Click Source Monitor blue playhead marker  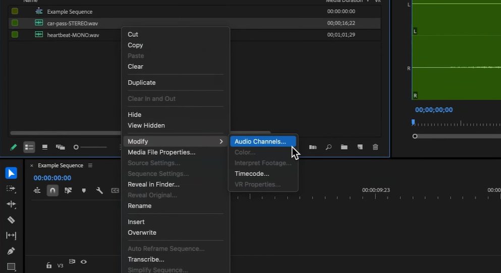tap(413, 122)
